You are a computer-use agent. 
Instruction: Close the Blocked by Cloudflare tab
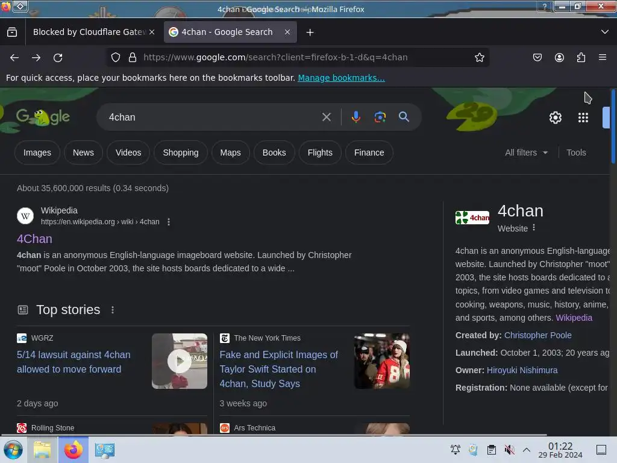click(x=152, y=33)
